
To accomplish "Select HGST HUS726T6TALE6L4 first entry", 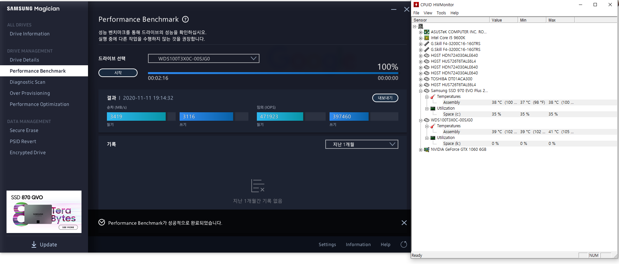I will (x=453, y=61).
